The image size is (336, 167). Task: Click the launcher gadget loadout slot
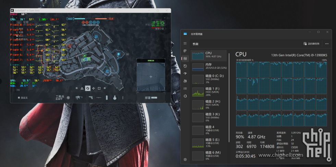coord(99,98)
